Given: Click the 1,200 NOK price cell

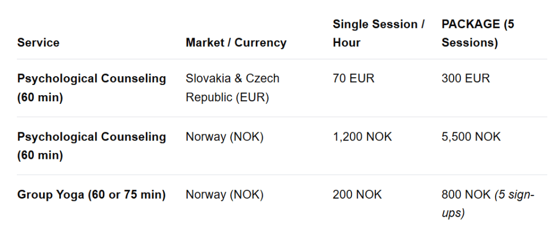Looking at the screenshot, I should point(362,137).
